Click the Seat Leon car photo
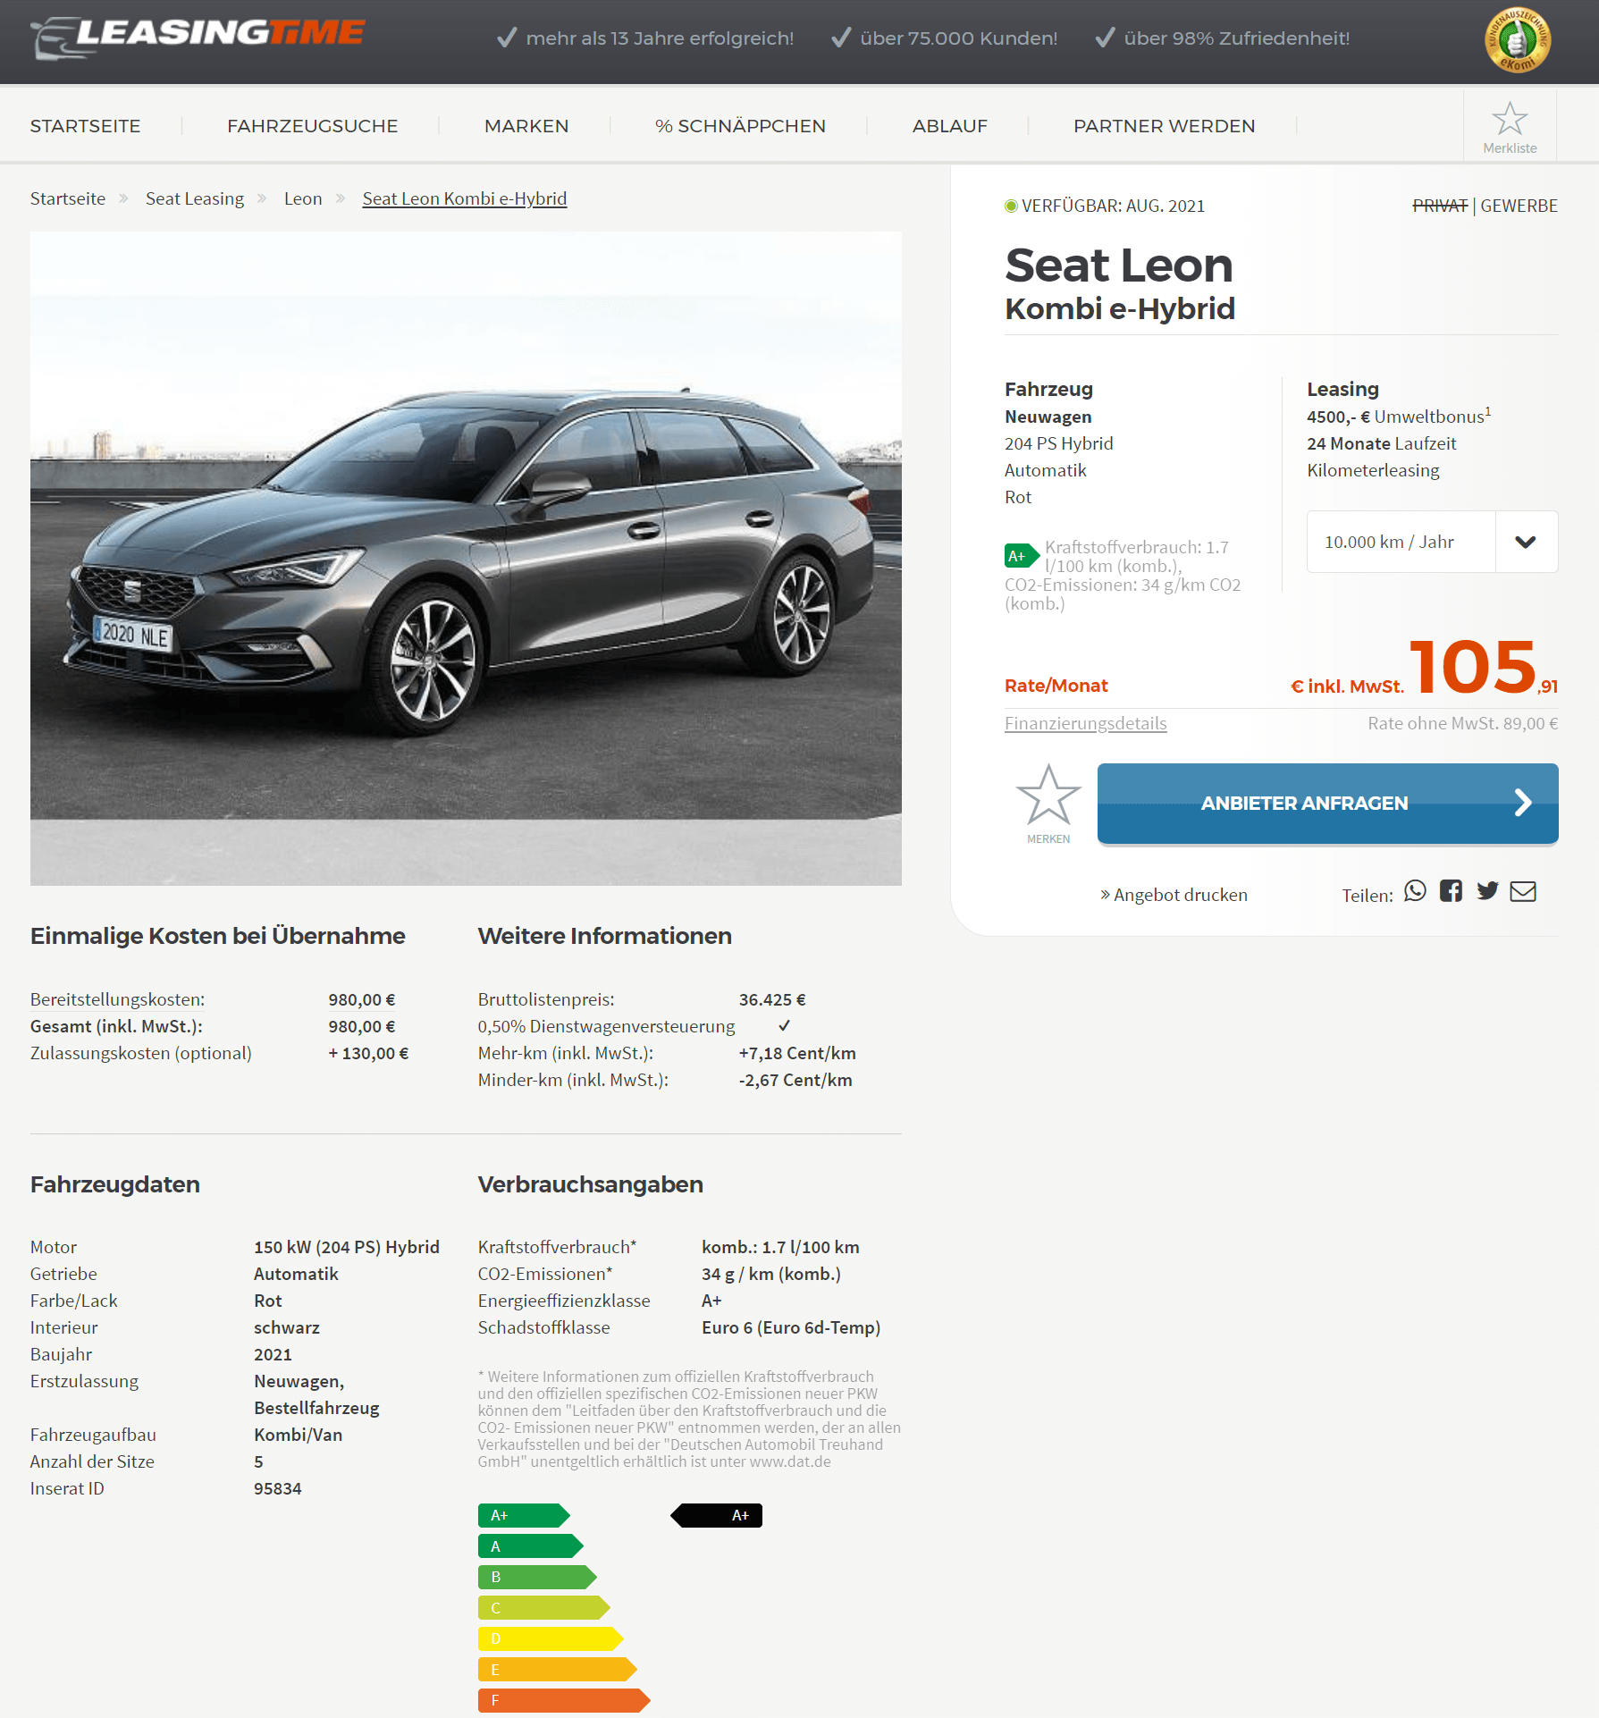1599x1718 pixels. pyautogui.click(x=466, y=559)
